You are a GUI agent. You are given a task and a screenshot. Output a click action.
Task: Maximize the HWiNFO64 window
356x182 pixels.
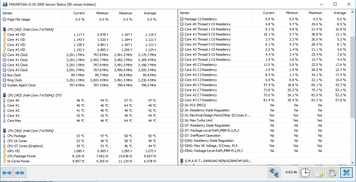335,4
